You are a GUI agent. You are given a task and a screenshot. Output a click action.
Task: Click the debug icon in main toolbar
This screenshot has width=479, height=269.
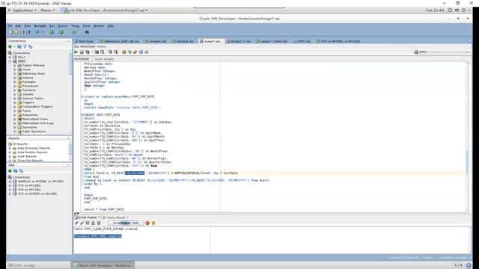click(x=87, y=32)
